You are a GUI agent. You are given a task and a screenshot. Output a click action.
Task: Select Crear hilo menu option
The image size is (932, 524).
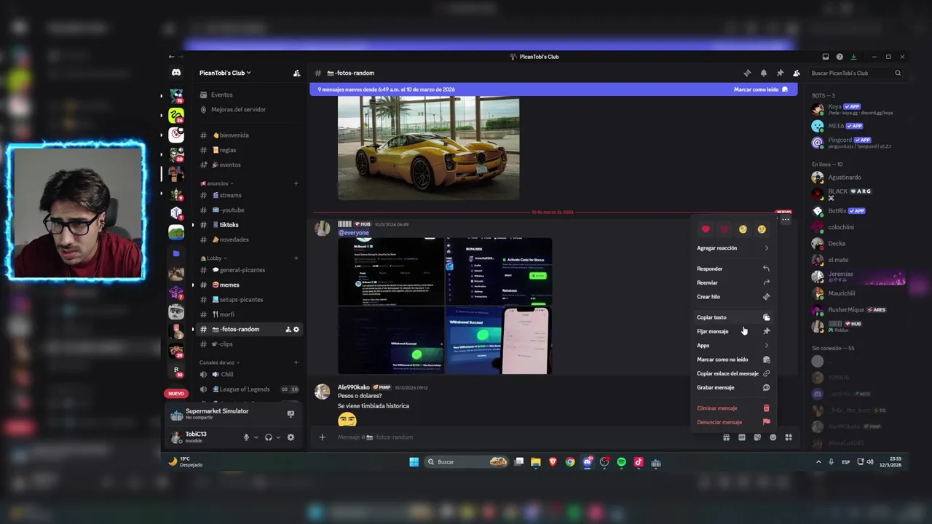click(733, 297)
